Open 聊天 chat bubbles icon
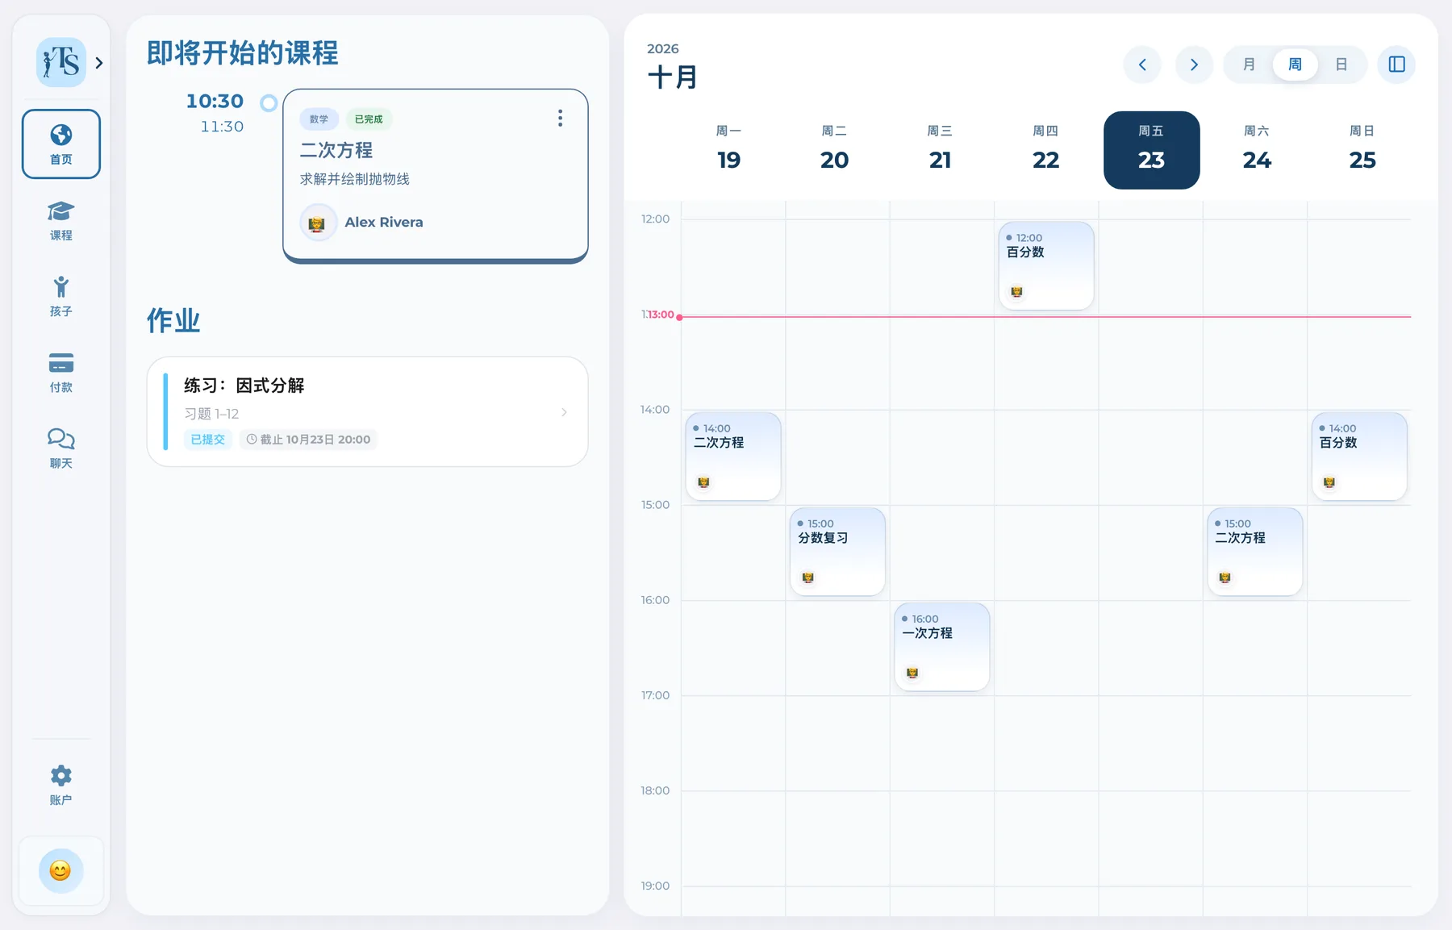Viewport: 1452px width, 930px height. [x=61, y=439]
